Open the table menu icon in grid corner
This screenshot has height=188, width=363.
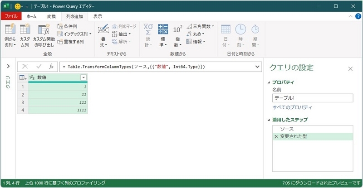(23, 78)
